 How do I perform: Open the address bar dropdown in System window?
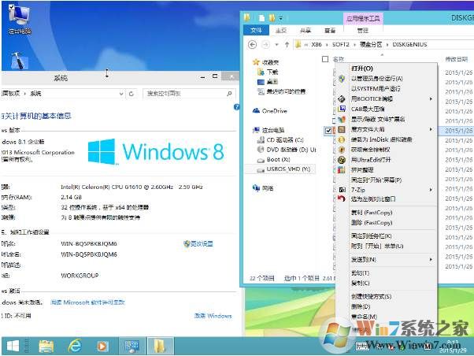pyautogui.click(x=121, y=94)
